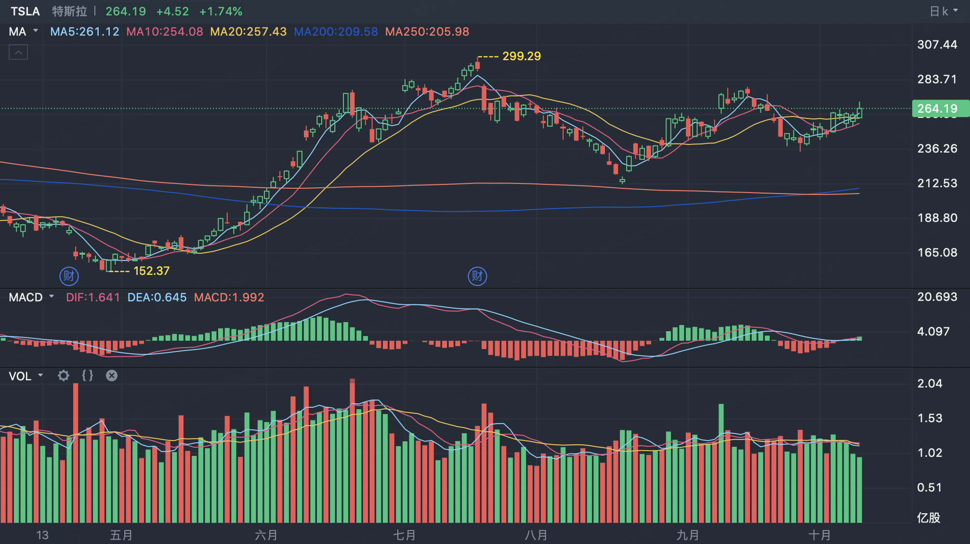Open VOL indicator code braces editor
Viewport: 970px width, 544px height.
click(88, 376)
